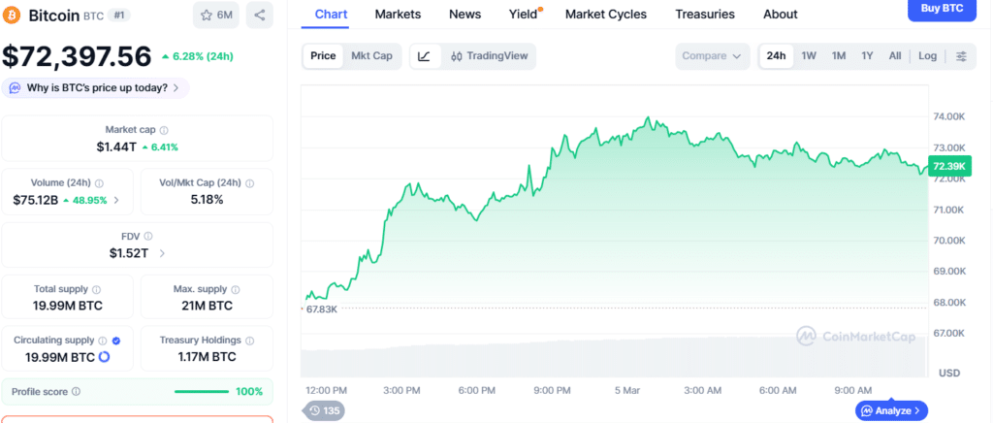Click the Market cap info icon
The height and width of the screenshot is (423, 993).
point(164,130)
